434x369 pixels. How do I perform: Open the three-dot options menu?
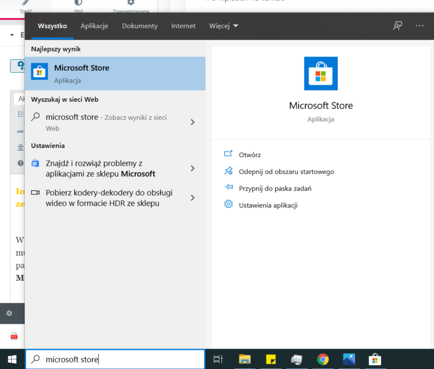click(420, 26)
